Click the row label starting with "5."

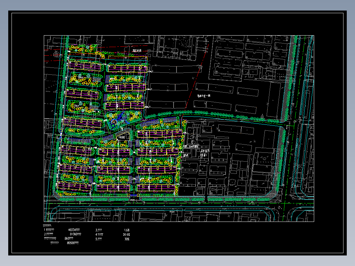coord(98,239)
